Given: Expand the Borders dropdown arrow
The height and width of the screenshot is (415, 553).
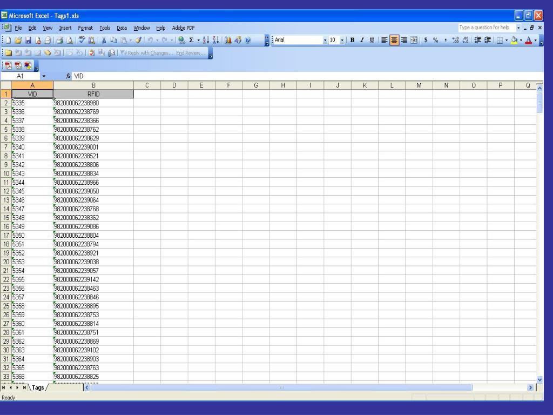Looking at the screenshot, I should coord(507,40).
